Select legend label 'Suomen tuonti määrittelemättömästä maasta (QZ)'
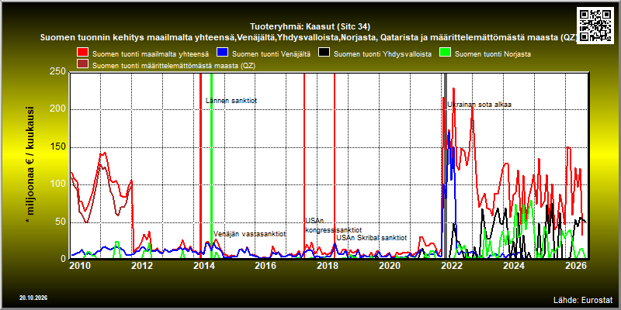The width and height of the screenshot is (621, 310). [x=174, y=66]
